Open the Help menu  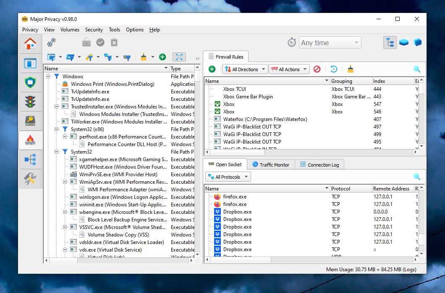(154, 30)
